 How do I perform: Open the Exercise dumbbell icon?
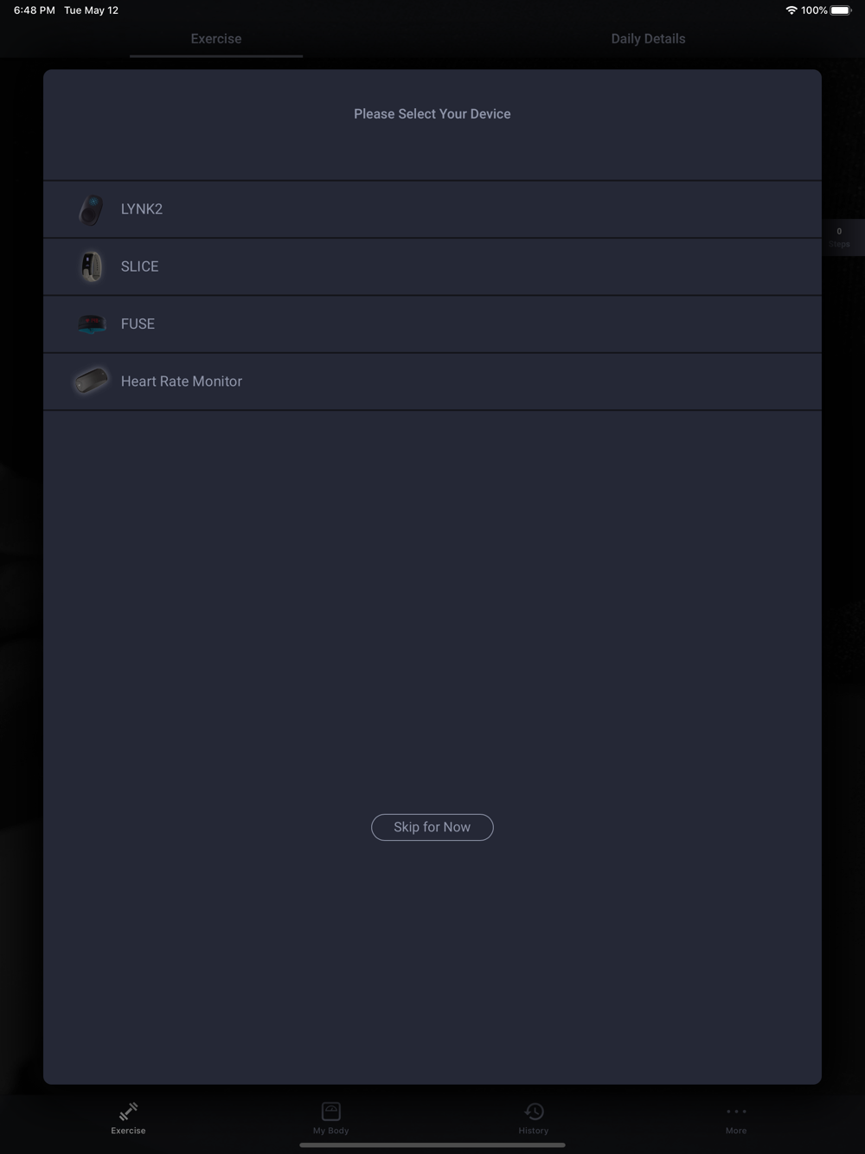pos(128,1111)
